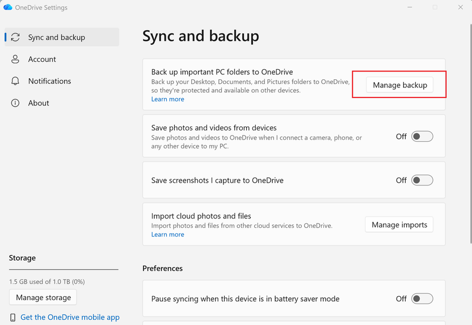The height and width of the screenshot is (325, 472).
Task: Click the Notifications bell icon
Action: coord(15,81)
